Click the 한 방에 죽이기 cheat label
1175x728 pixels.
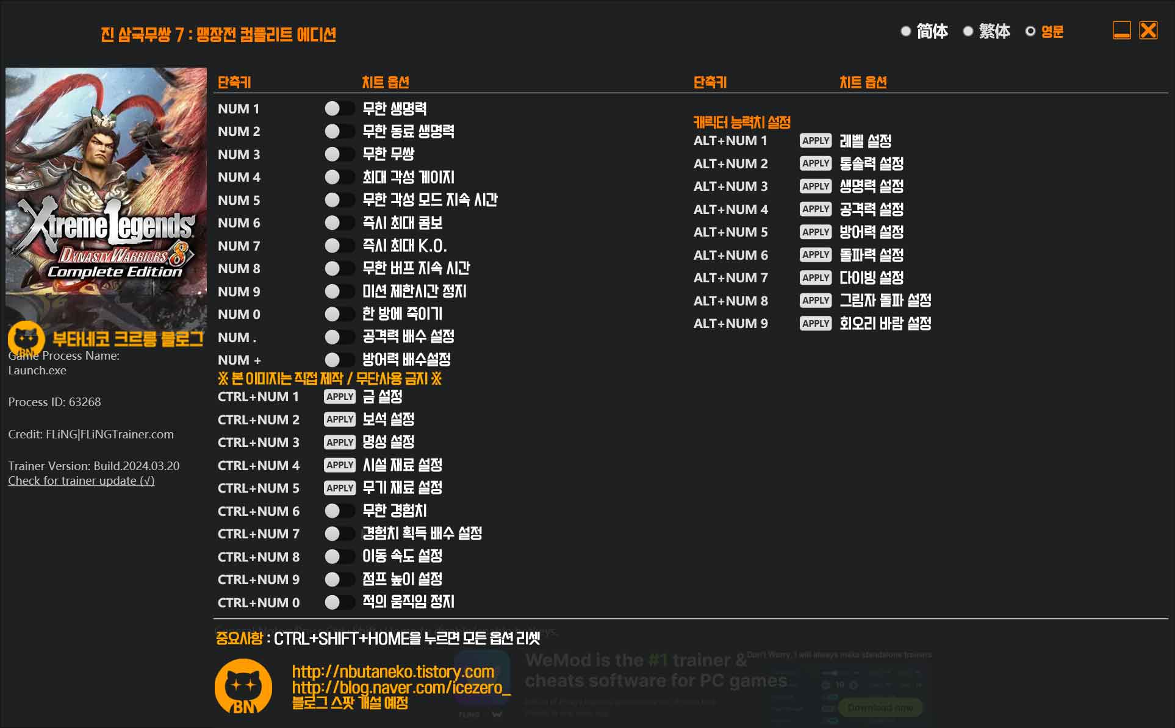pyautogui.click(x=403, y=314)
